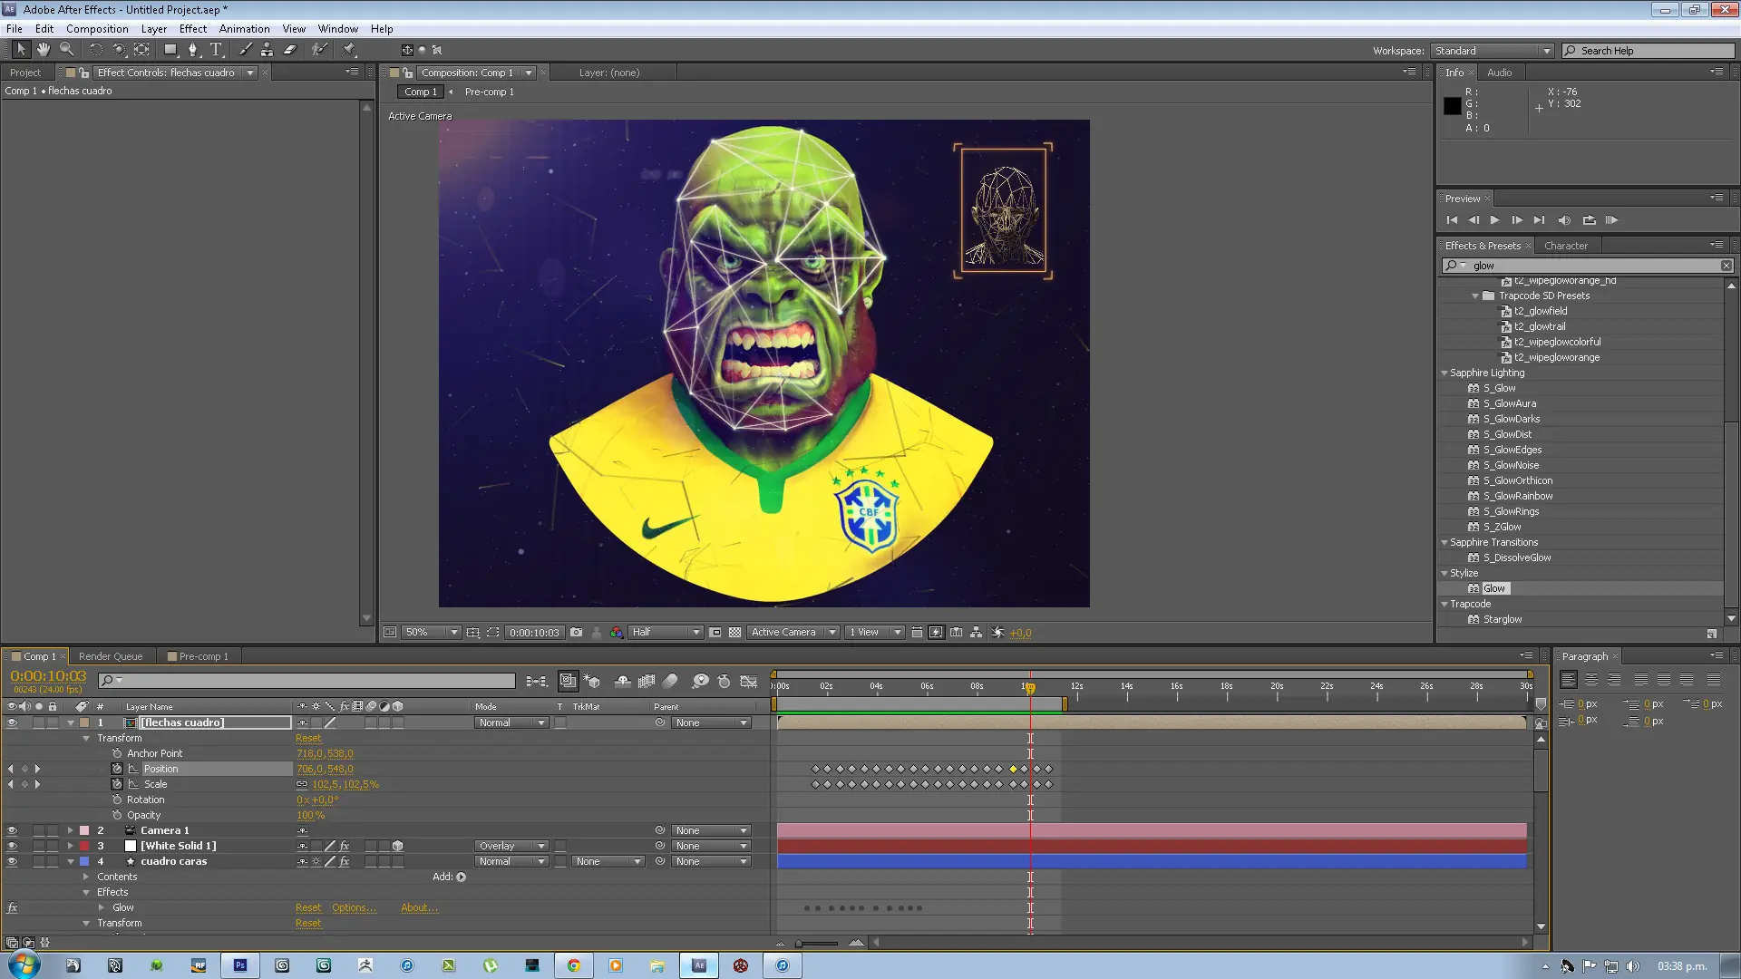1741x979 pixels.
Task: Switch to the Render Queue tab
Action: pyautogui.click(x=111, y=656)
